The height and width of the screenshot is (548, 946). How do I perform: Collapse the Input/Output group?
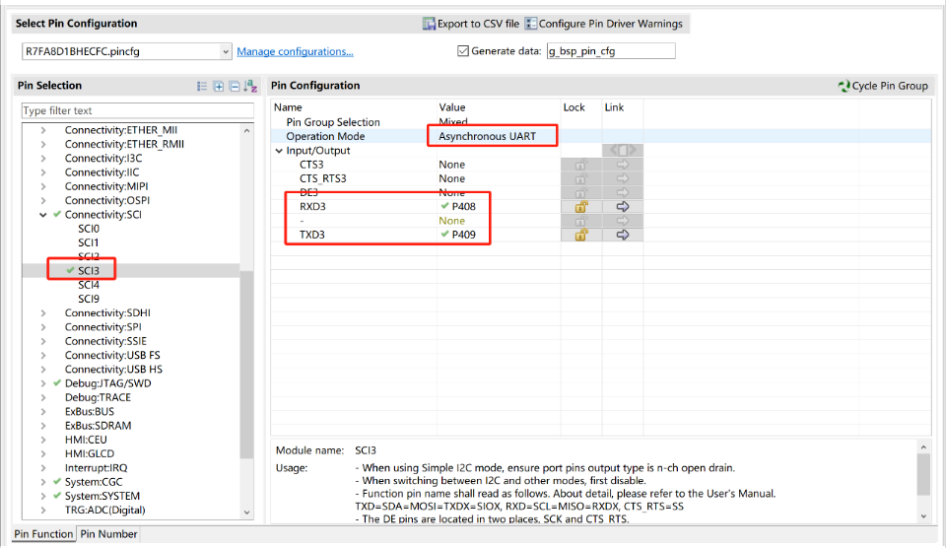(x=279, y=151)
